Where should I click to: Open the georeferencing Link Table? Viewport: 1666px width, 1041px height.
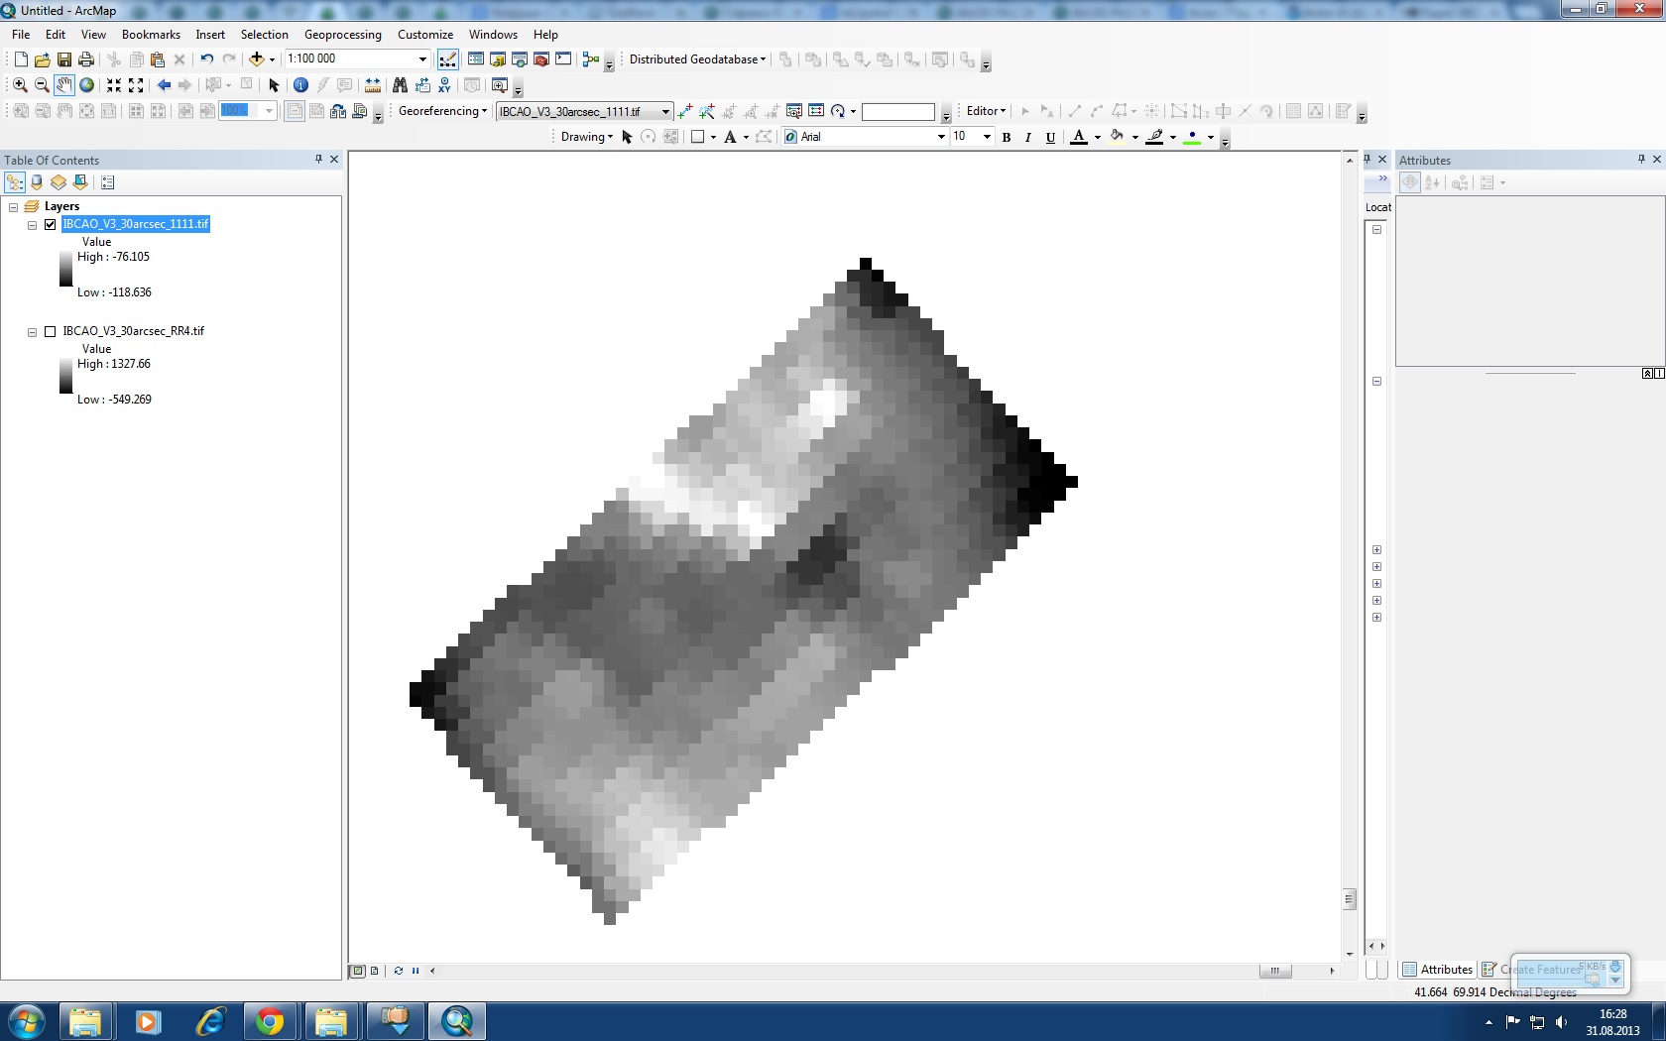(x=816, y=111)
